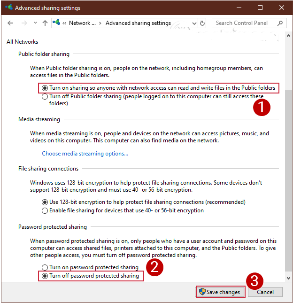
Task: Click the scrollbar up arrow
Action: (289, 36)
